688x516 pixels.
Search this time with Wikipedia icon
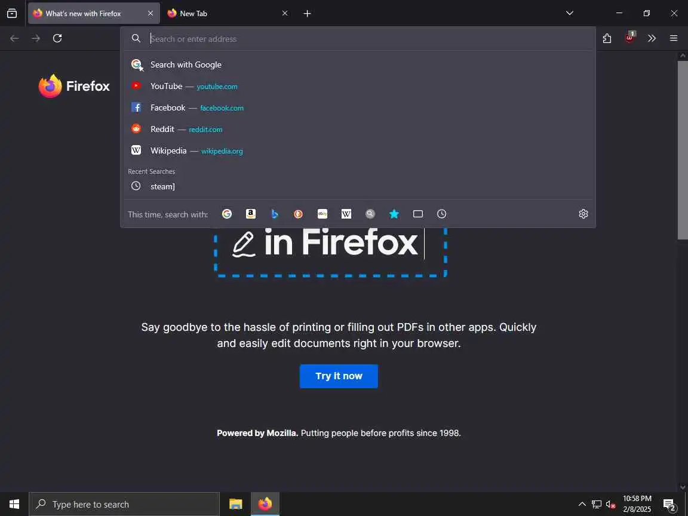pos(346,214)
